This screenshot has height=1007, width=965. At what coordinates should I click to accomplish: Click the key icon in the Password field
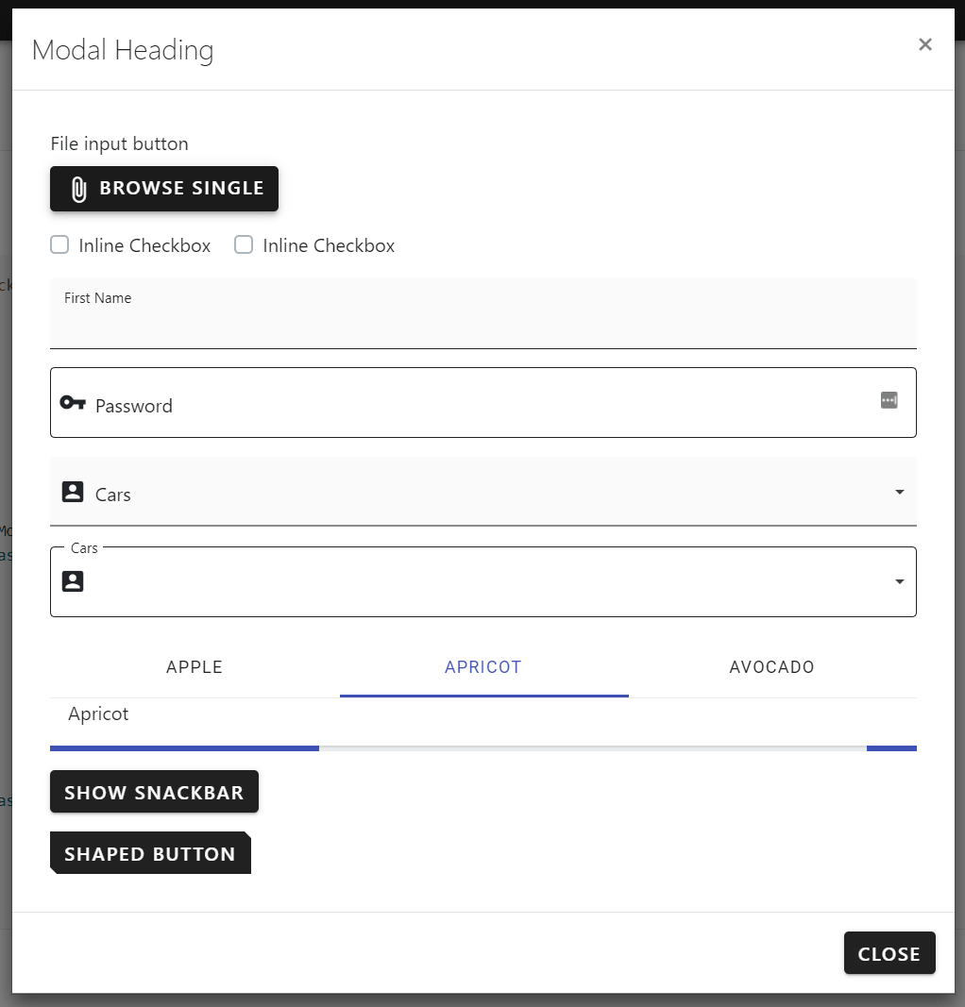(73, 402)
